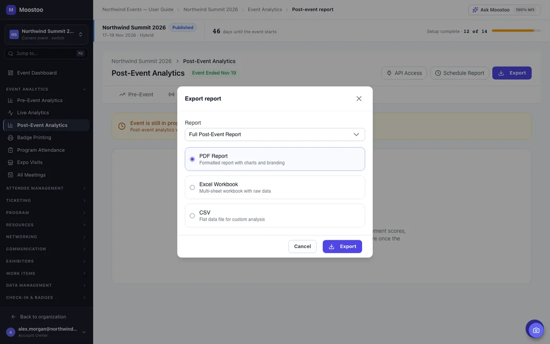This screenshot has height=344, width=550.
Task: Click the download icon on header Export
Action: pyautogui.click(x=501, y=73)
